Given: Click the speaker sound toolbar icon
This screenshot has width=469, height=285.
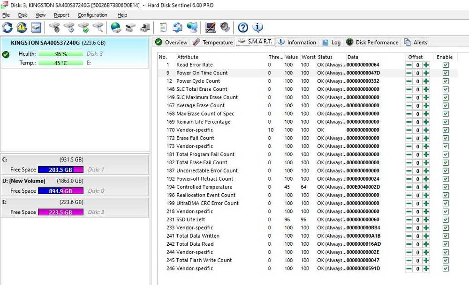Looking at the screenshot, I should pos(225,28).
